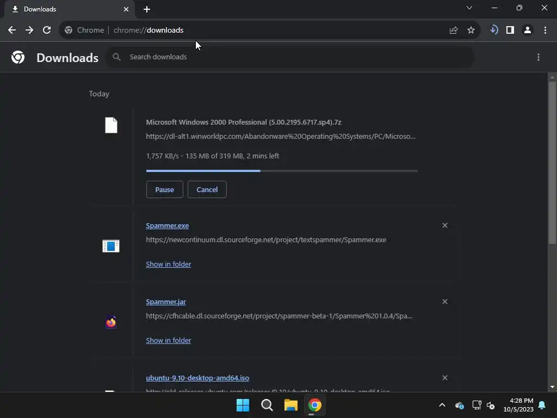Click the vertical scrollbar thumb

click(x=552, y=163)
